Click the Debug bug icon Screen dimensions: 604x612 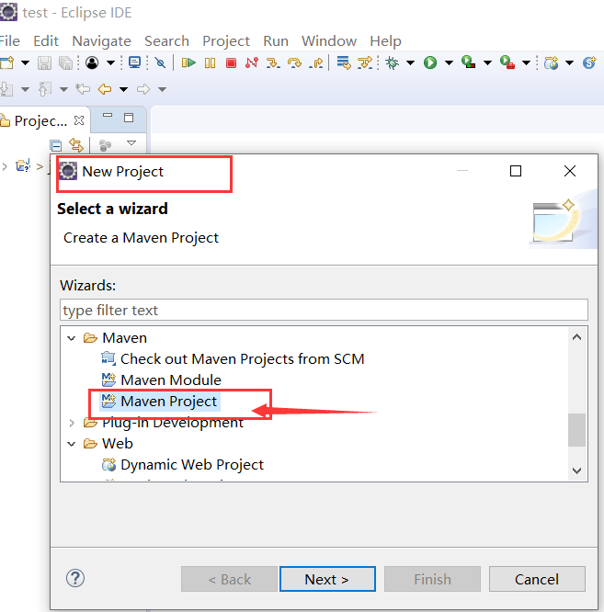(x=392, y=62)
